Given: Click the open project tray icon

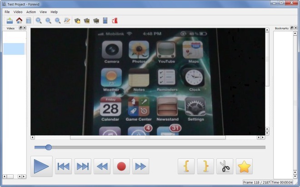Looking at the screenshot, I should tap(10, 20).
